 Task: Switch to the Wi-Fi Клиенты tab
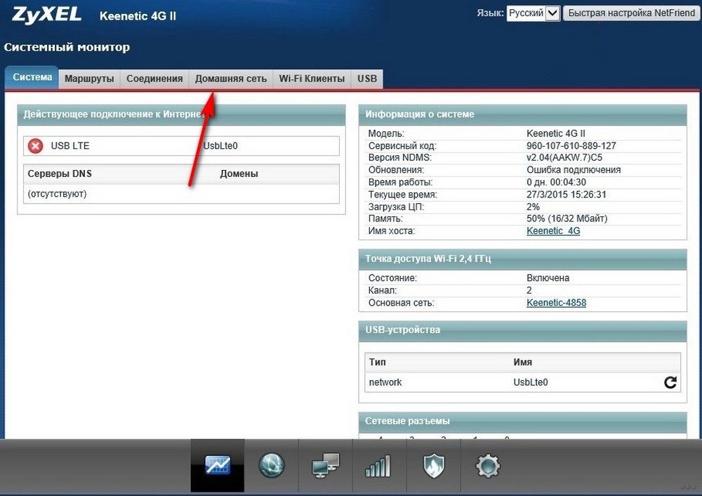coord(312,79)
